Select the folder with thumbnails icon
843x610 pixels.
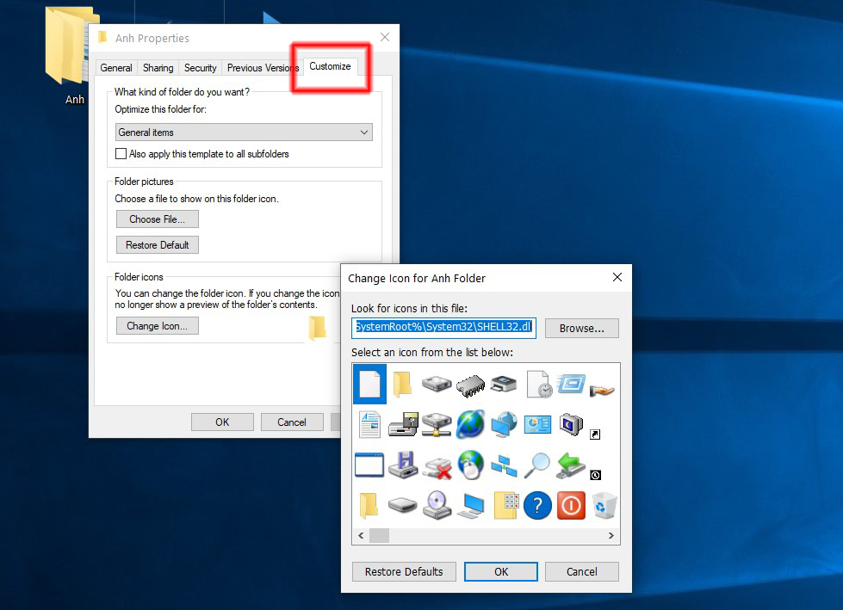(x=505, y=505)
